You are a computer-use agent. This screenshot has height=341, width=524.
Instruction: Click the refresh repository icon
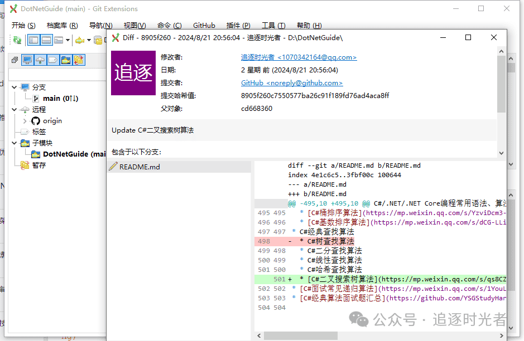pos(17,40)
